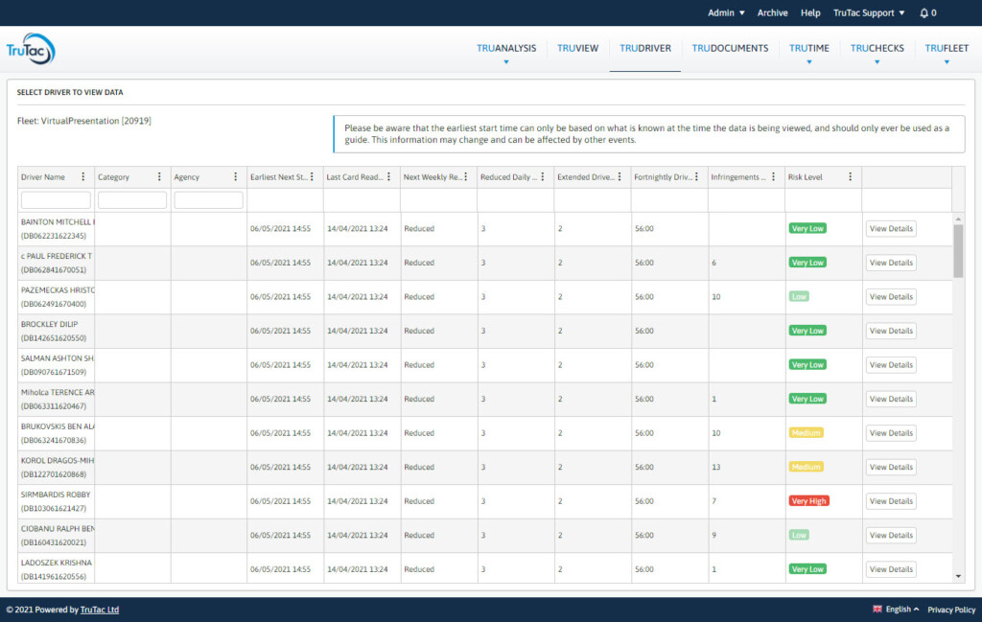Expand the TruTac Support dropdown
982x622 pixels.
coord(868,13)
